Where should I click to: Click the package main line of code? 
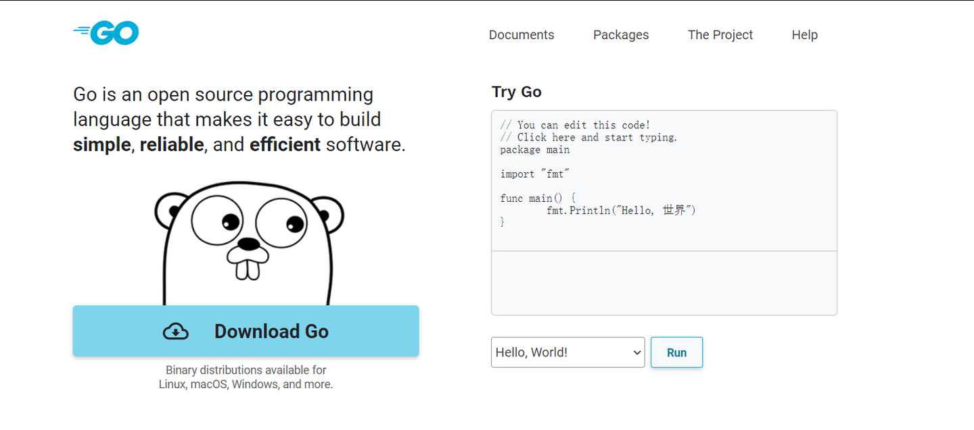click(x=534, y=149)
